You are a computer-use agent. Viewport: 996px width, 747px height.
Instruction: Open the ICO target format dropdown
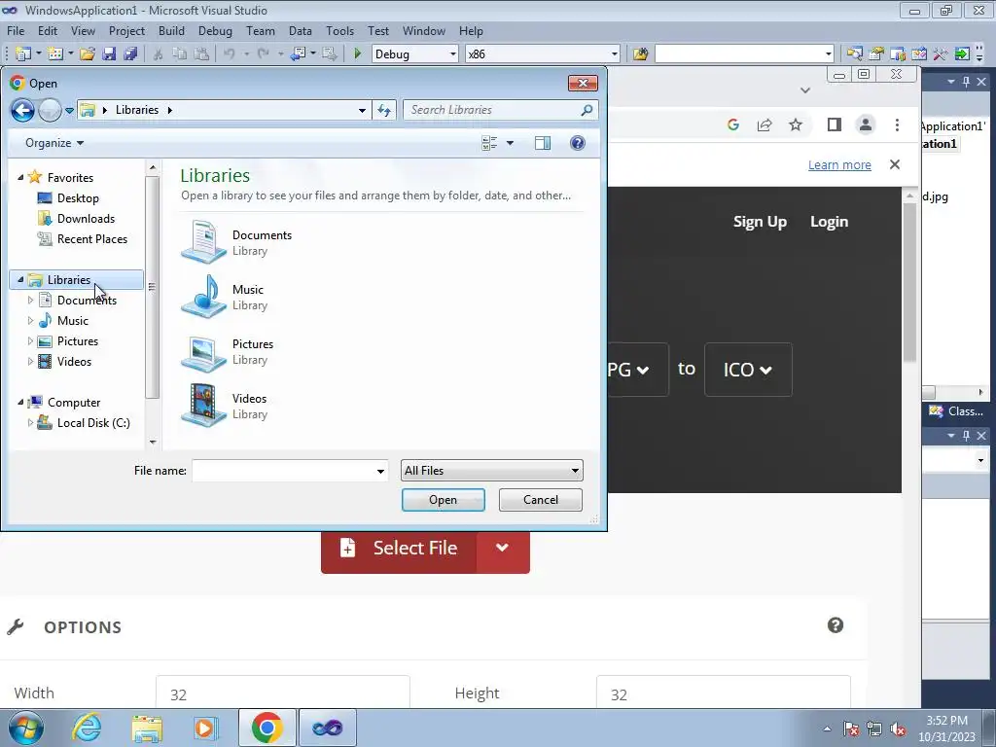pyautogui.click(x=748, y=370)
